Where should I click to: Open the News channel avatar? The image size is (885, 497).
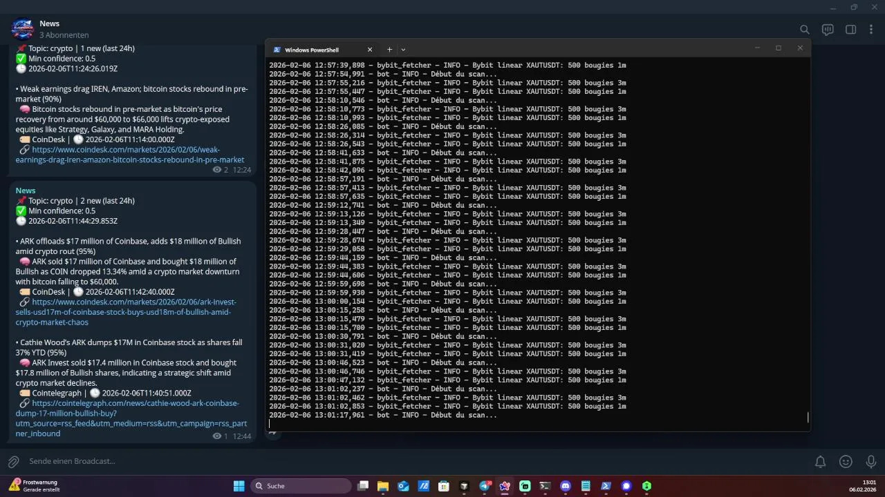click(x=23, y=29)
